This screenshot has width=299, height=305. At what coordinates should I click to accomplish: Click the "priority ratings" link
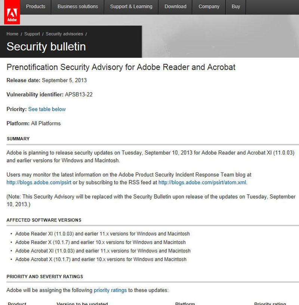110,290
